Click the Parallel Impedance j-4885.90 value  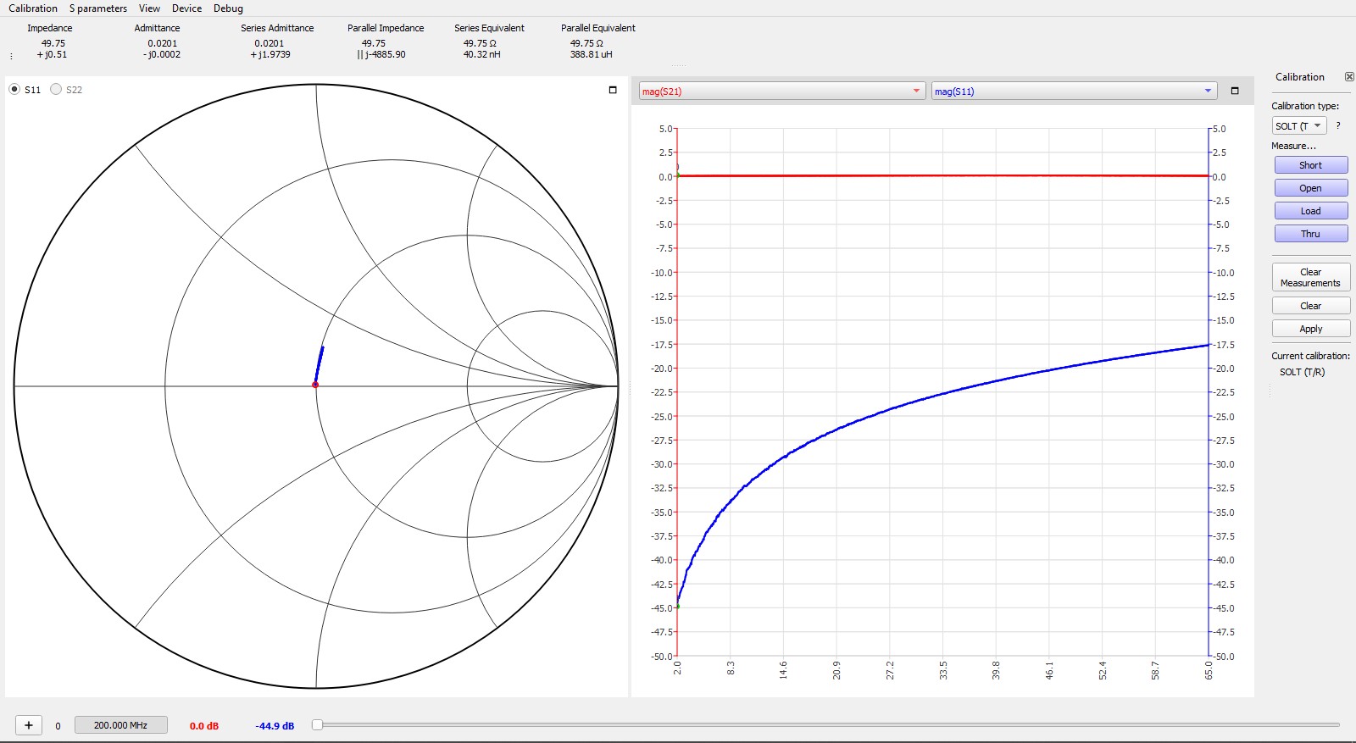pyautogui.click(x=381, y=54)
